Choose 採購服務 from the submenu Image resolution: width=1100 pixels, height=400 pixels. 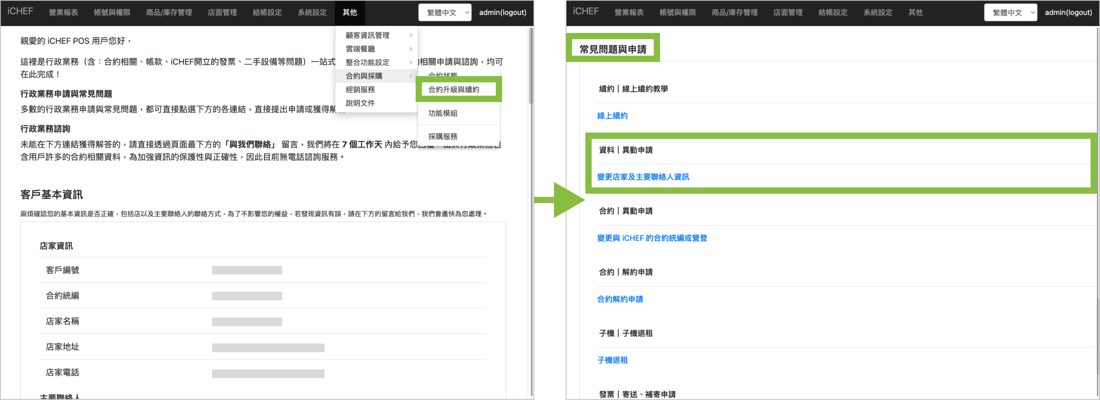coord(442,136)
